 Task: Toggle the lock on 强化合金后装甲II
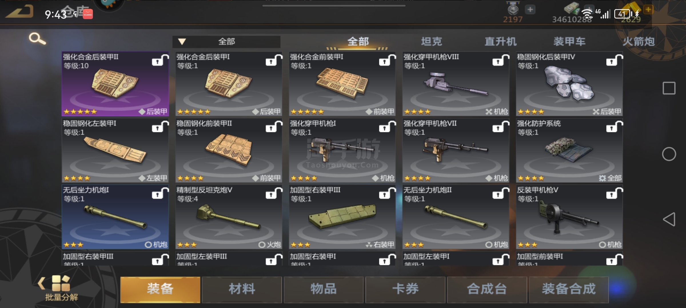point(160,60)
